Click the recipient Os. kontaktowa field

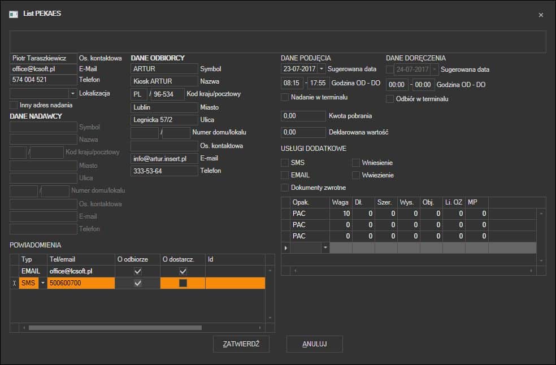[x=164, y=146]
